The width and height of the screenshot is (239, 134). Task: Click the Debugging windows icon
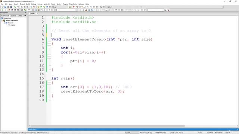pyautogui.click(x=101, y=7)
